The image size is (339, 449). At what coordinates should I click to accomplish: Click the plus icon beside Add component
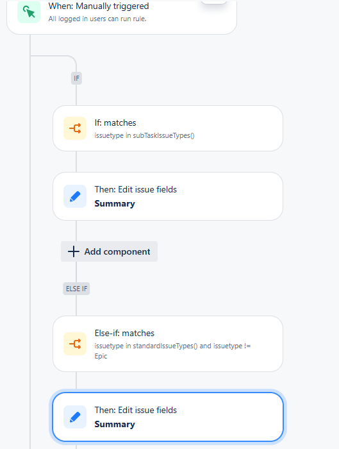(x=74, y=251)
